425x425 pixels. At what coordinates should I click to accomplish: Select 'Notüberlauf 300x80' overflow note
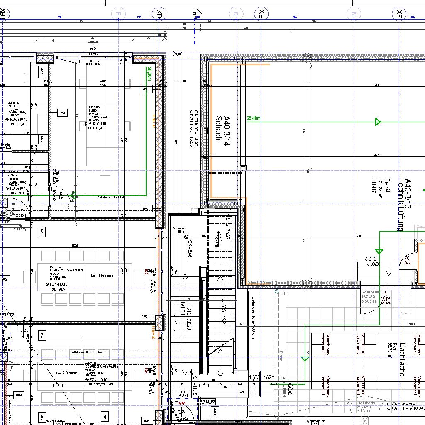click(x=369, y=407)
